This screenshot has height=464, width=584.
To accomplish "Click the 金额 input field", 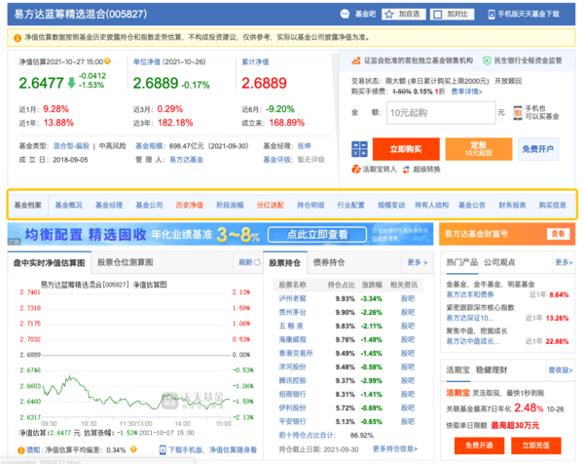I will pyautogui.click(x=441, y=113).
